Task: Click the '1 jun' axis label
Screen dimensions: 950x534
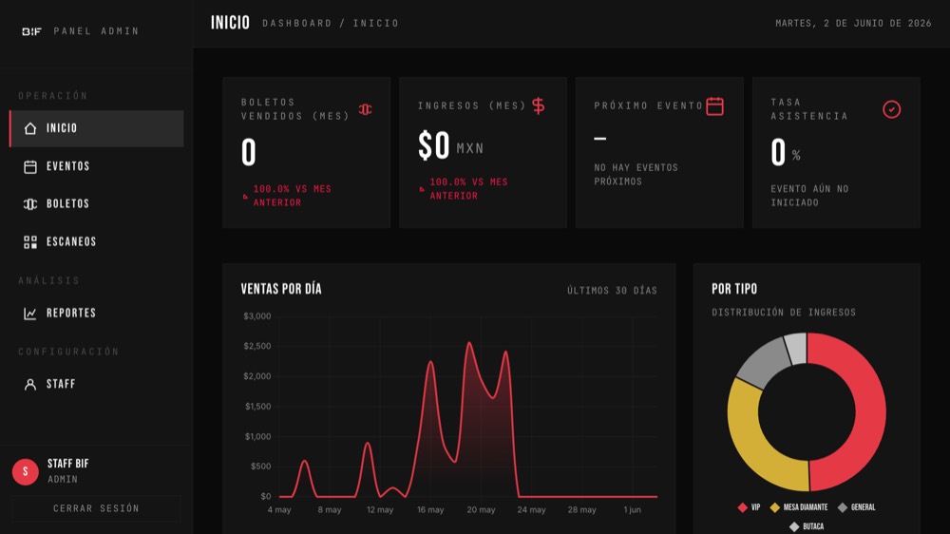Action: 632,509
